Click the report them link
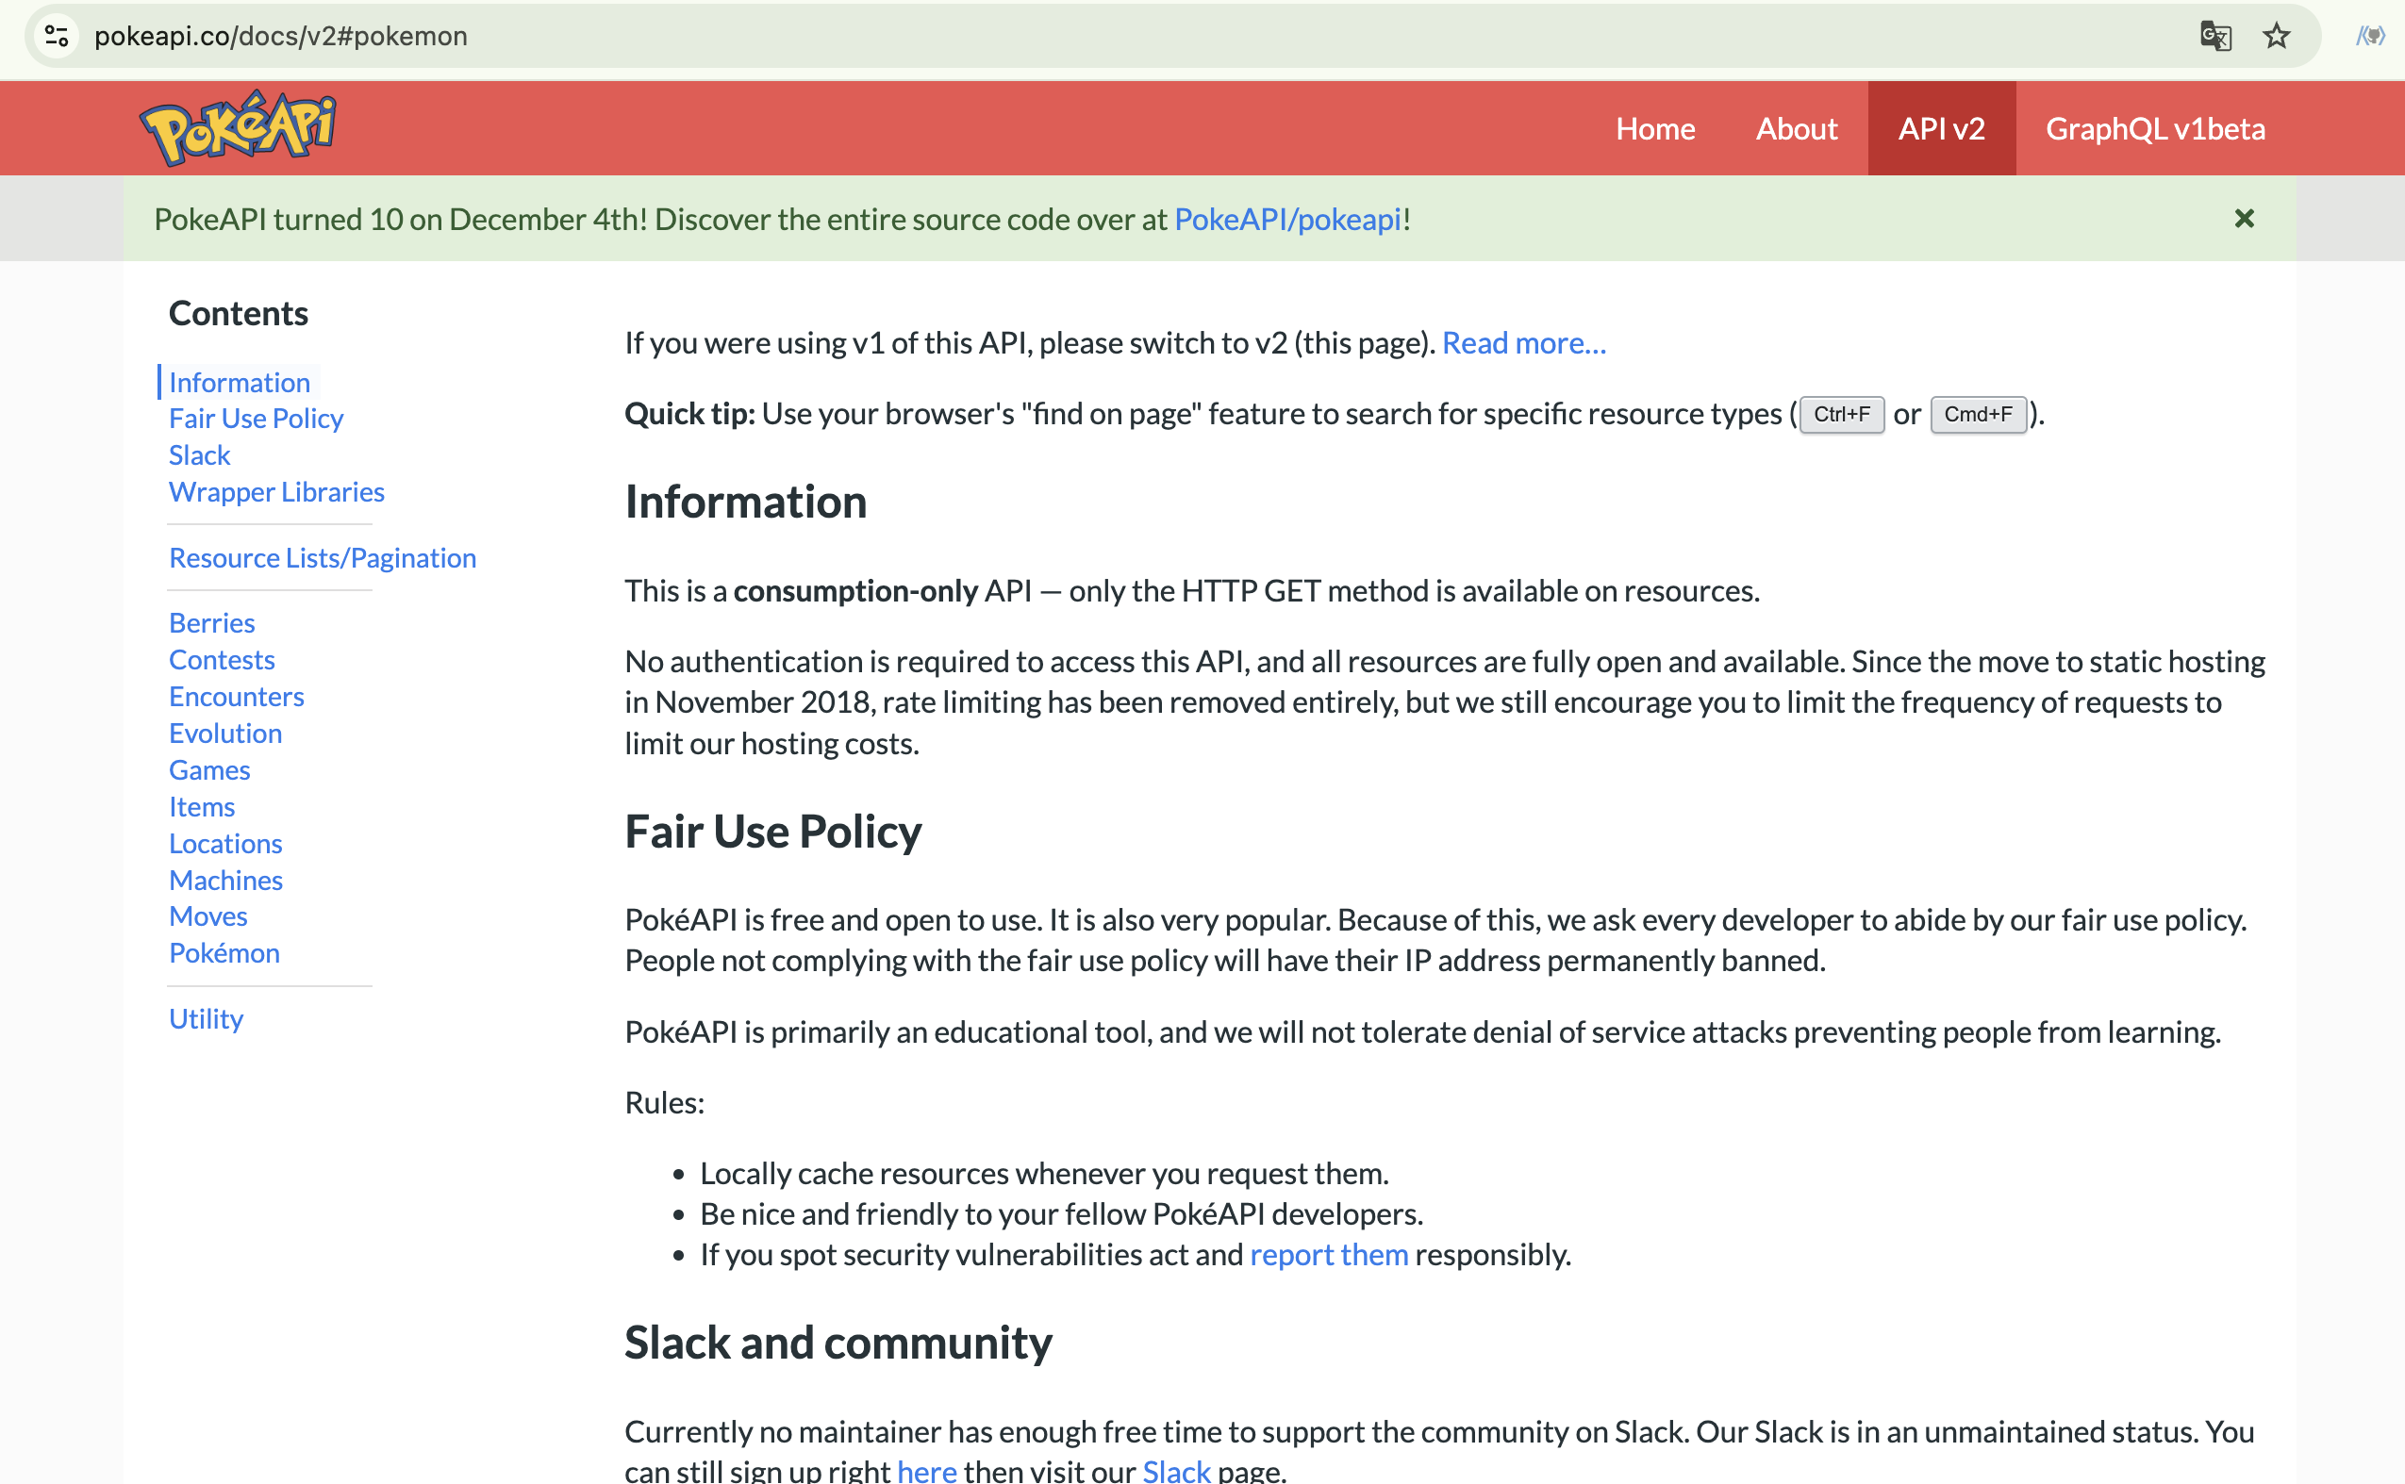2405x1484 pixels. coord(1328,1254)
